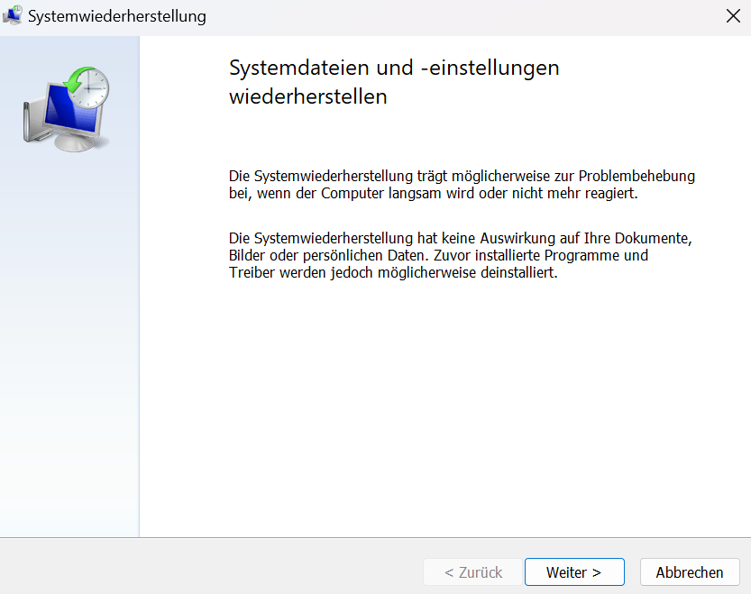Image resolution: width=751 pixels, height=594 pixels.
Task: Click the Systemwiederherstellung title bar icon
Action: tap(14, 15)
